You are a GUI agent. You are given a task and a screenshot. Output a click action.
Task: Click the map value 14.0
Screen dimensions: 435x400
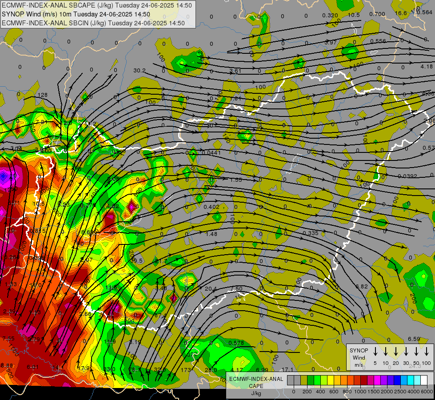click(x=36, y=285)
